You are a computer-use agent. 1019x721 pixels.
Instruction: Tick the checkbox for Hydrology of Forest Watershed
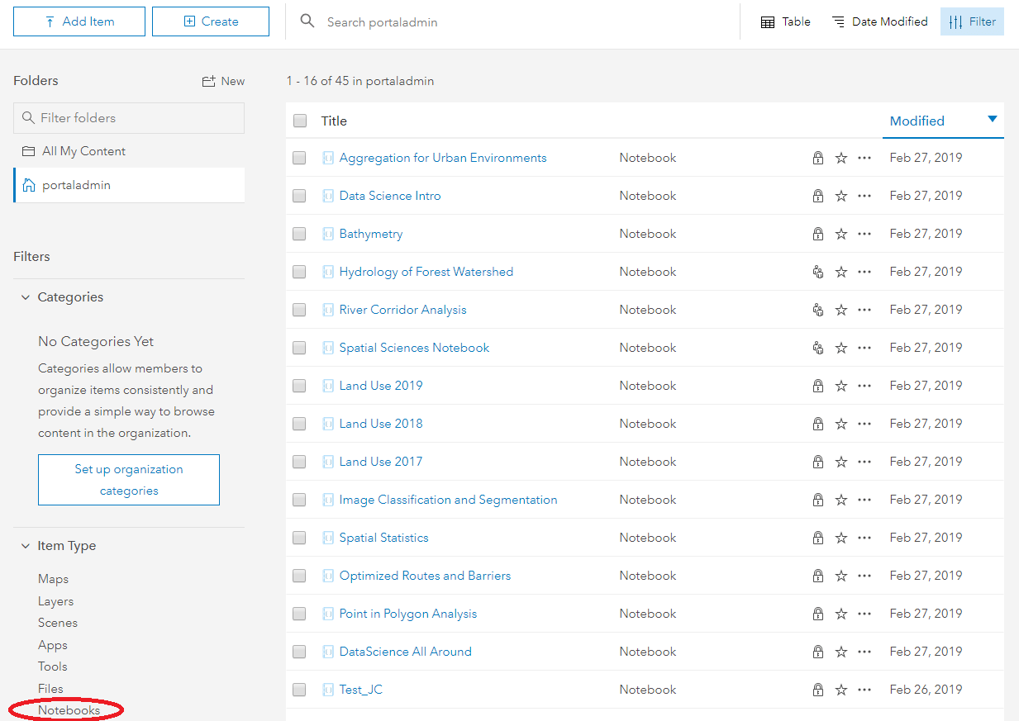299,272
